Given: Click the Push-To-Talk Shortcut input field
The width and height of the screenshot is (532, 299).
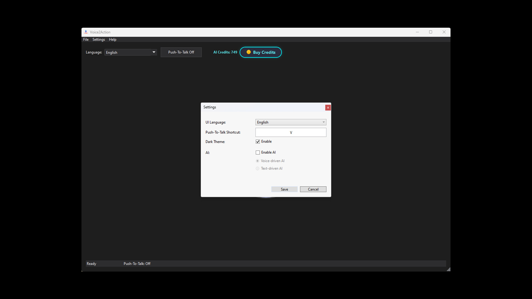Looking at the screenshot, I should [x=290, y=132].
